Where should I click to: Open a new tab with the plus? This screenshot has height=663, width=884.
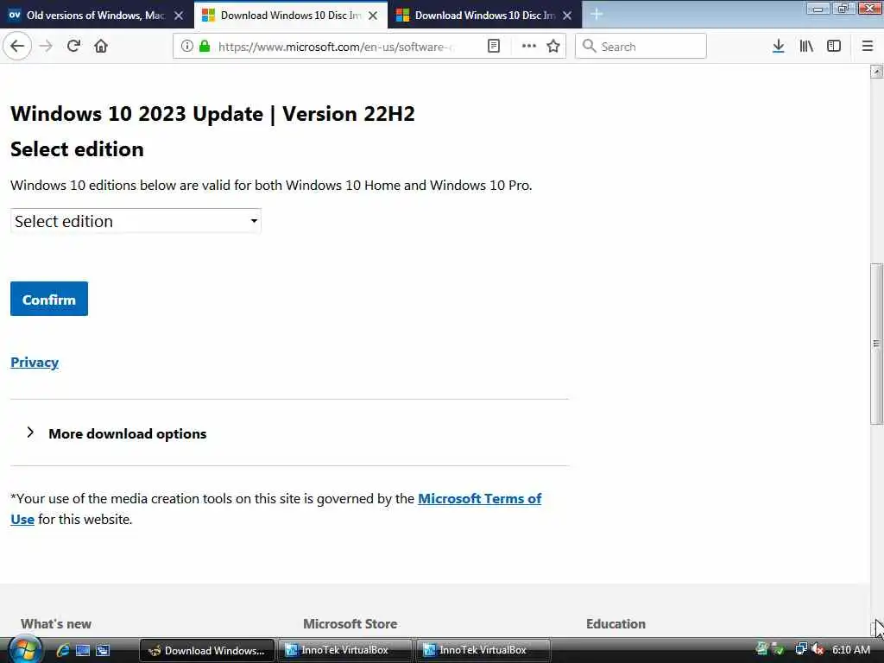pos(597,14)
